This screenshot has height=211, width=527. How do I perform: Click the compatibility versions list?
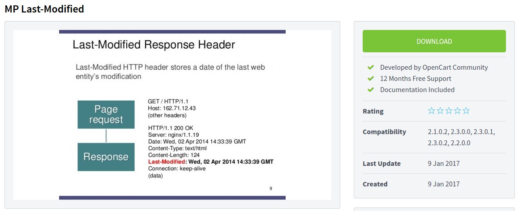coord(461,137)
